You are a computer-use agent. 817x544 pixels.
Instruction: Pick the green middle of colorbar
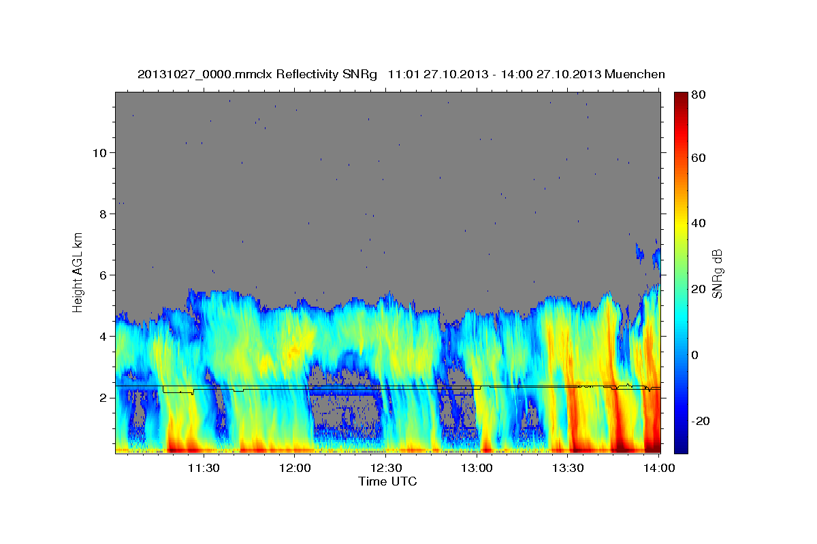pos(681,272)
